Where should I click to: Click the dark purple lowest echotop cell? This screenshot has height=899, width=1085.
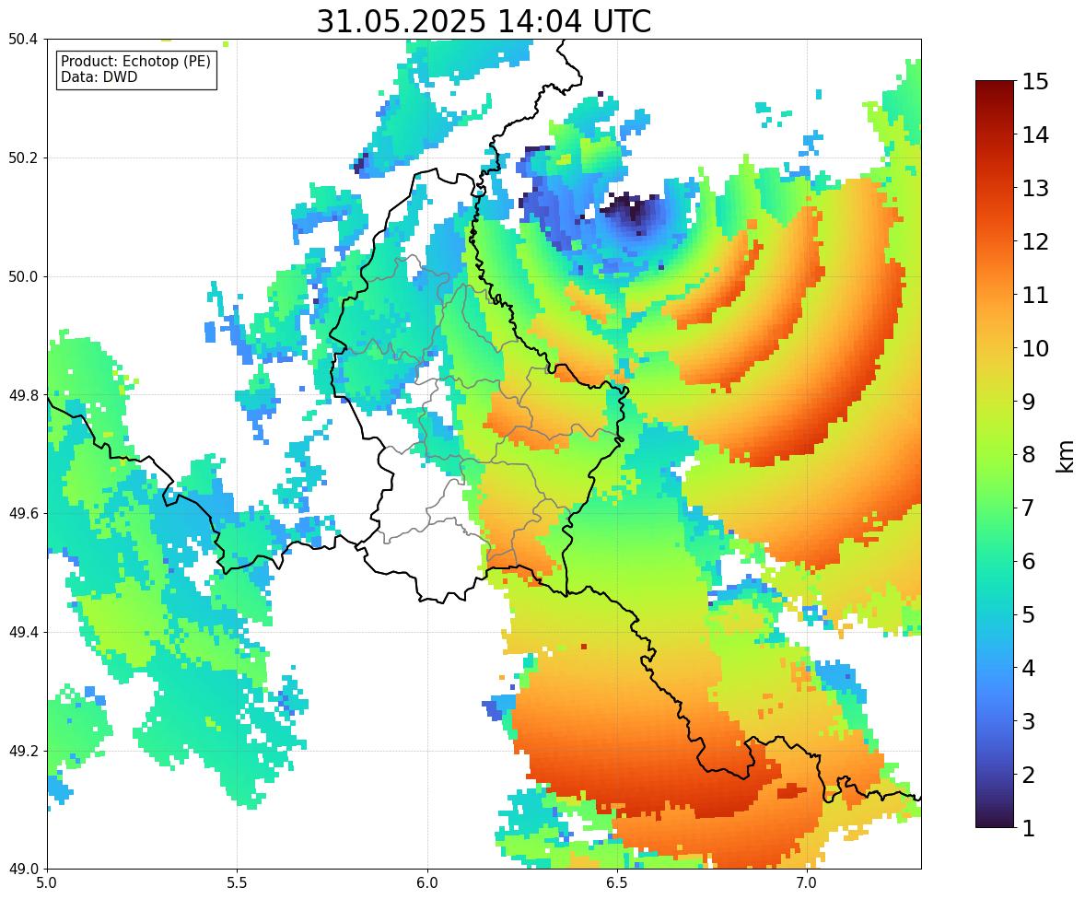click(631, 209)
